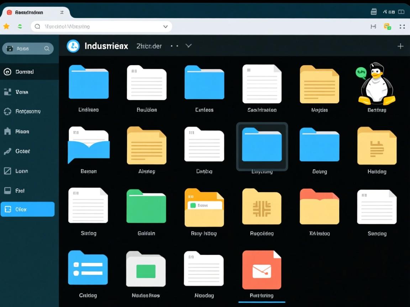
Task: Click the green reload icon beside the star
Action: coord(20,26)
